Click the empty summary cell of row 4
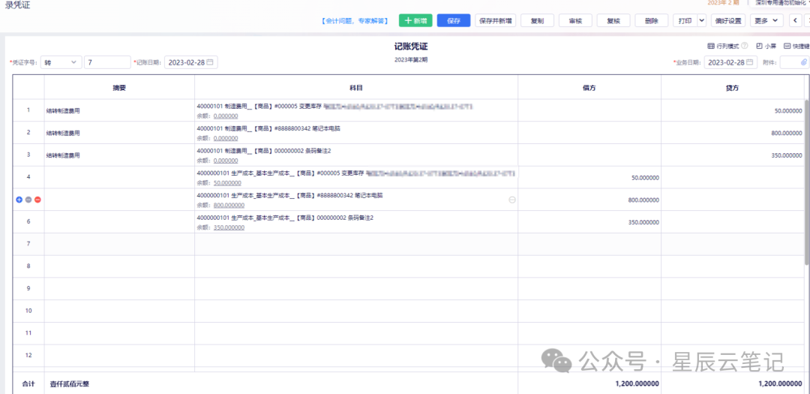Image resolution: width=810 pixels, height=394 pixels. (x=119, y=177)
